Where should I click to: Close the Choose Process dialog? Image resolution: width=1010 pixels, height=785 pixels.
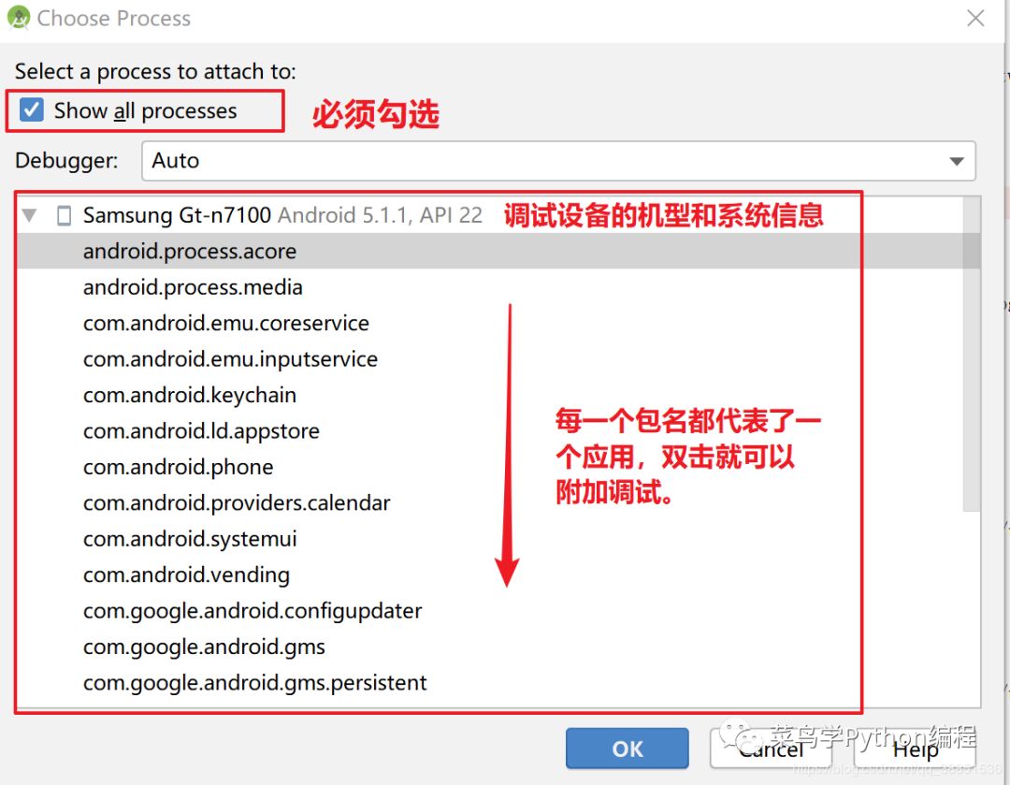(x=975, y=18)
